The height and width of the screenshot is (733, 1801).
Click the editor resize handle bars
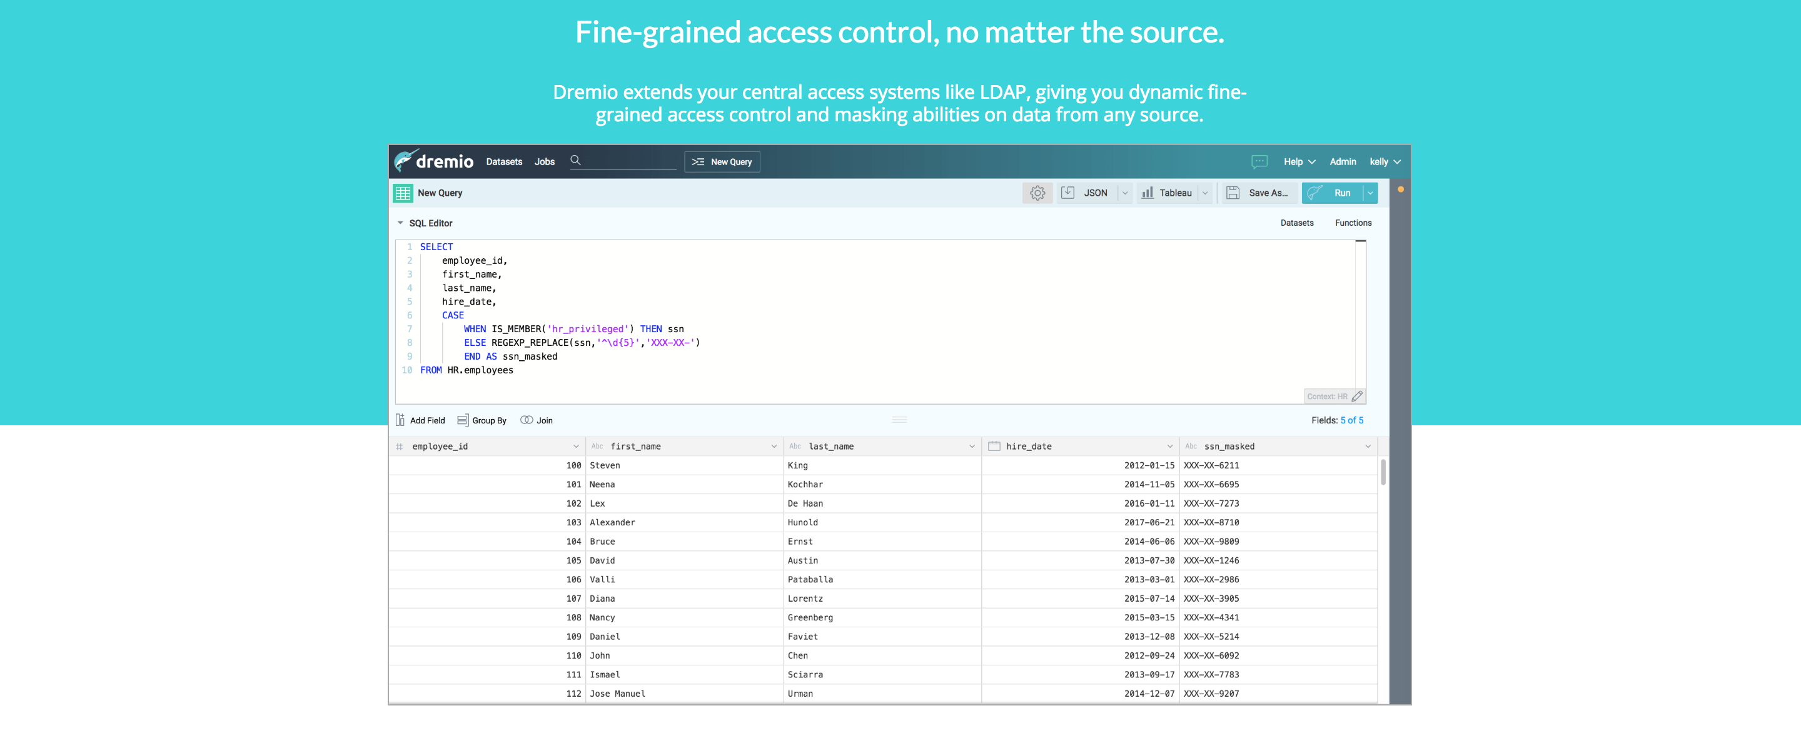pos(899,420)
